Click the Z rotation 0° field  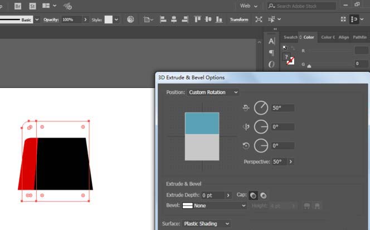(x=283, y=145)
